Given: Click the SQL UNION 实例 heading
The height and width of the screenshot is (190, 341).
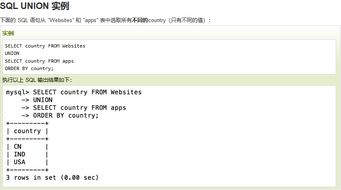Looking at the screenshot, I should coord(34,6).
